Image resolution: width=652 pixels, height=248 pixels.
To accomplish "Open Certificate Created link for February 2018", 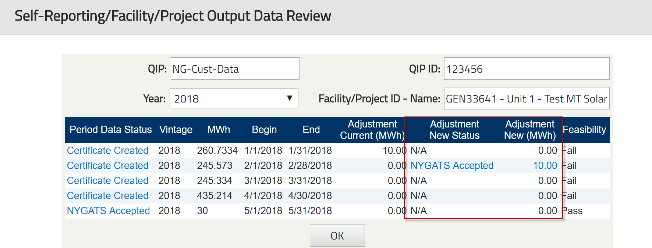I will [107, 166].
